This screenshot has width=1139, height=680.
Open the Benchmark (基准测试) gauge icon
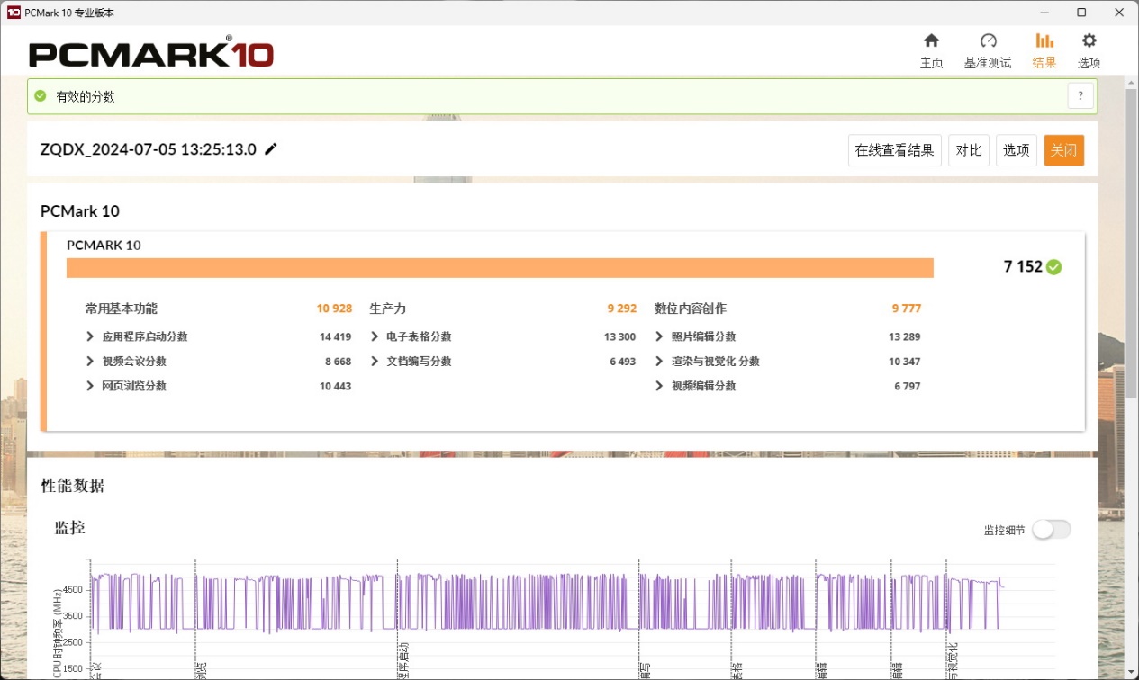(x=988, y=41)
